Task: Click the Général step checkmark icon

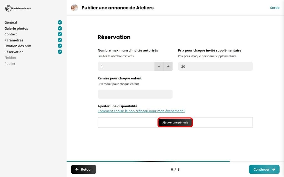Action: [60, 22]
